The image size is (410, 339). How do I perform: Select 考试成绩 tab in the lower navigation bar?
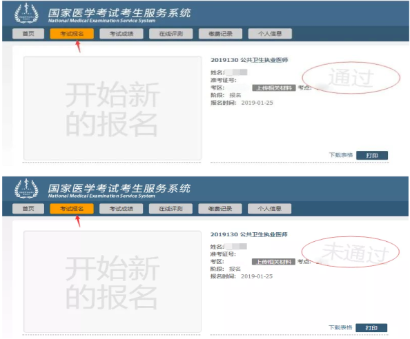point(121,209)
